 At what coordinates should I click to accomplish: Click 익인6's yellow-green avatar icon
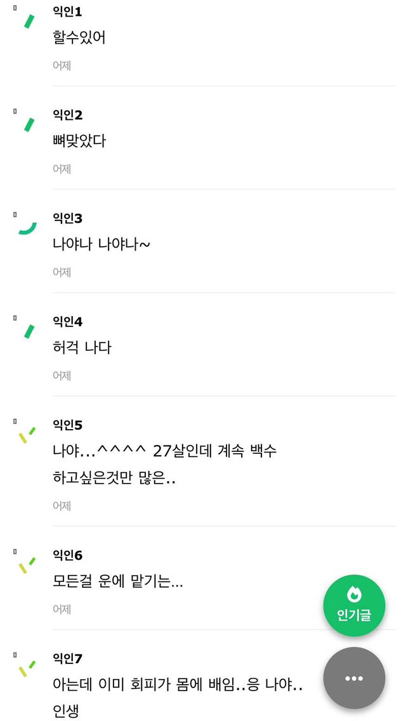tap(27, 566)
